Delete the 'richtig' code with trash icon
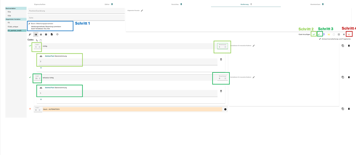 coord(349,46)
